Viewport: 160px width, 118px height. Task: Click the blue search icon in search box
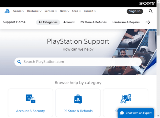pyautogui.click(x=19, y=62)
